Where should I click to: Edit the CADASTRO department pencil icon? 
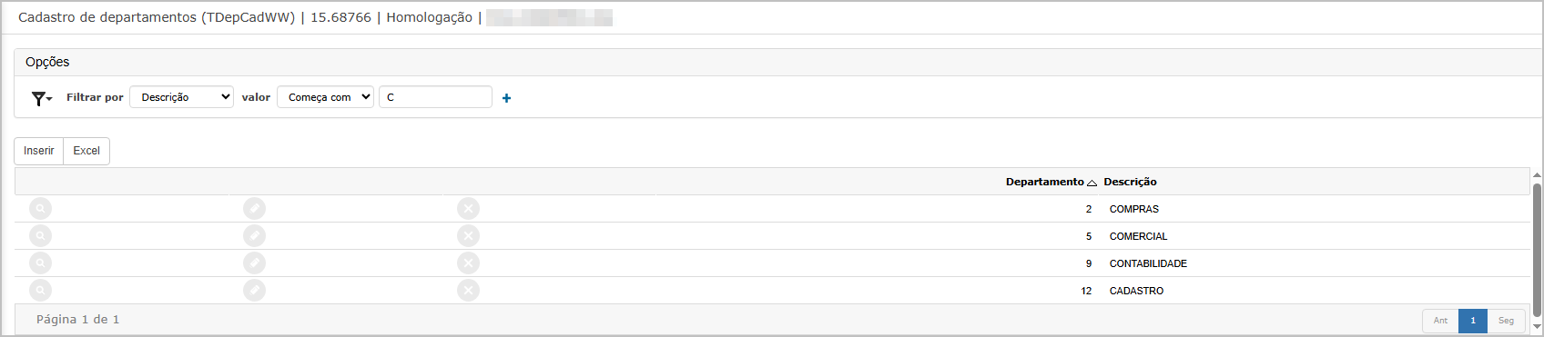point(254,291)
